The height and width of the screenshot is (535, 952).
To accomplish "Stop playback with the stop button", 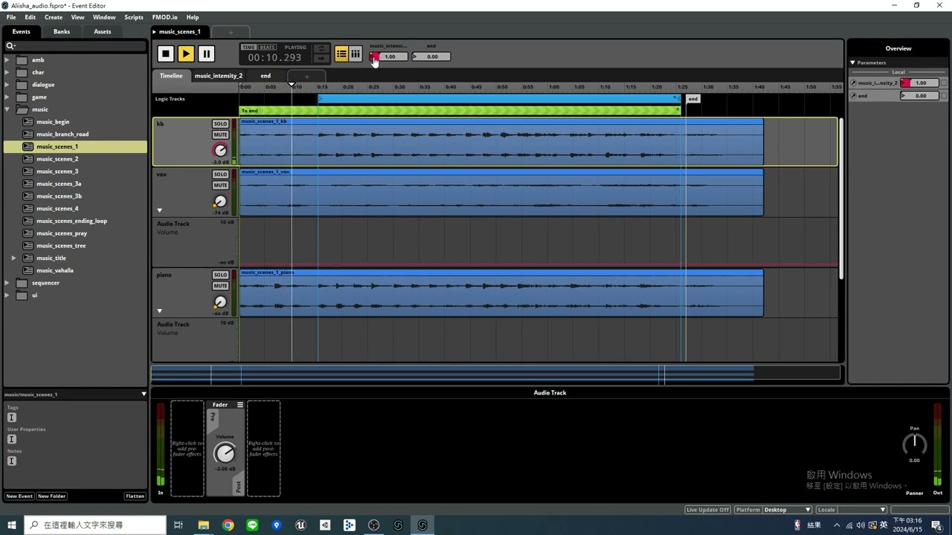I will [165, 53].
